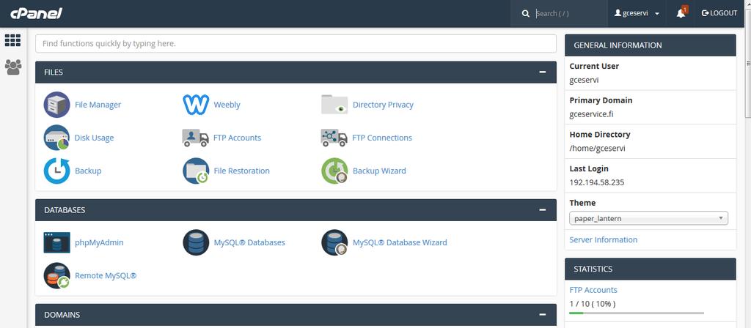Viewport: 751px width, 328px height.
Task: Click the Files section title
Action: point(53,72)
